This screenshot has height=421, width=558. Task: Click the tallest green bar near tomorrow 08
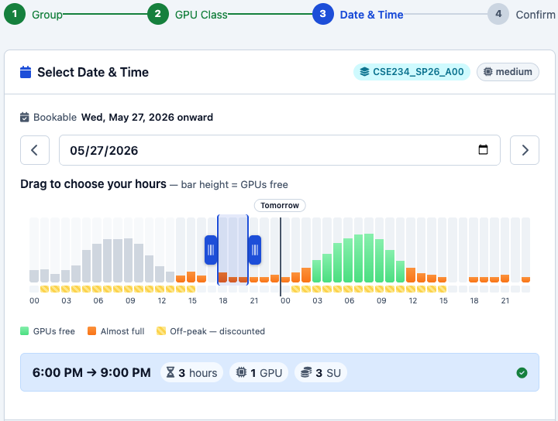tap(369, 258)
